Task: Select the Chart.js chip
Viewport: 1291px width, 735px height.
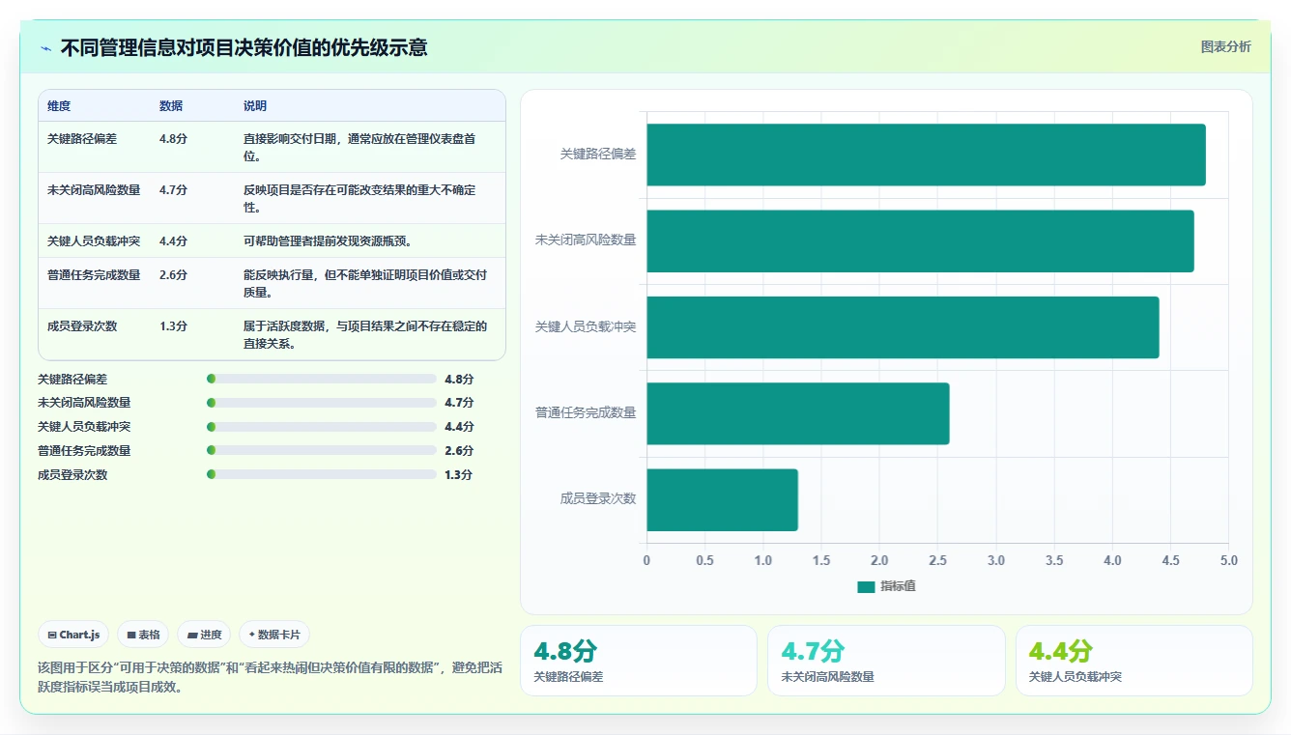Action: [73, 635]
